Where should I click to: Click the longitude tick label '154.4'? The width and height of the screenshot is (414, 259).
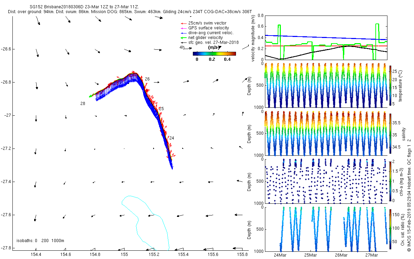click(36, 255)
